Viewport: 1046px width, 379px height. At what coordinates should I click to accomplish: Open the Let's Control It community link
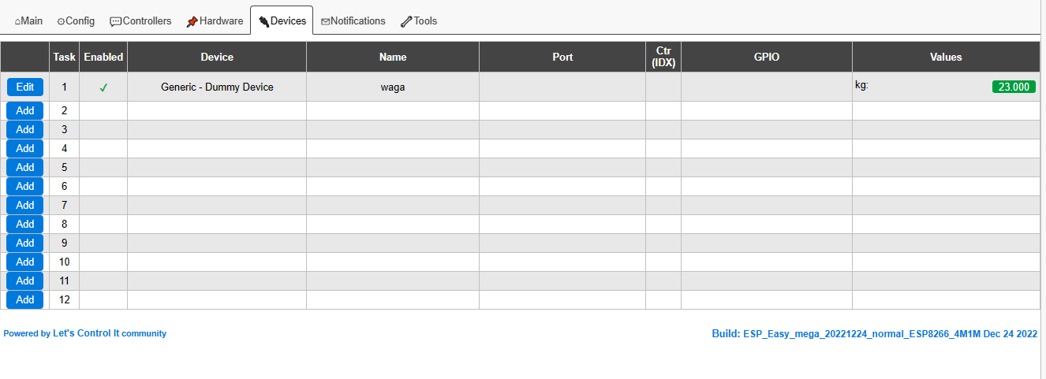pyautogui.click(x=110, y=333)
